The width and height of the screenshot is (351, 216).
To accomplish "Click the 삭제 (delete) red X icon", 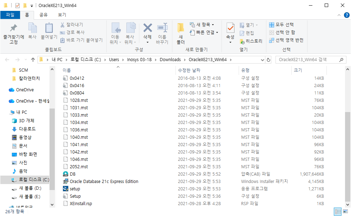I will 147,28.
